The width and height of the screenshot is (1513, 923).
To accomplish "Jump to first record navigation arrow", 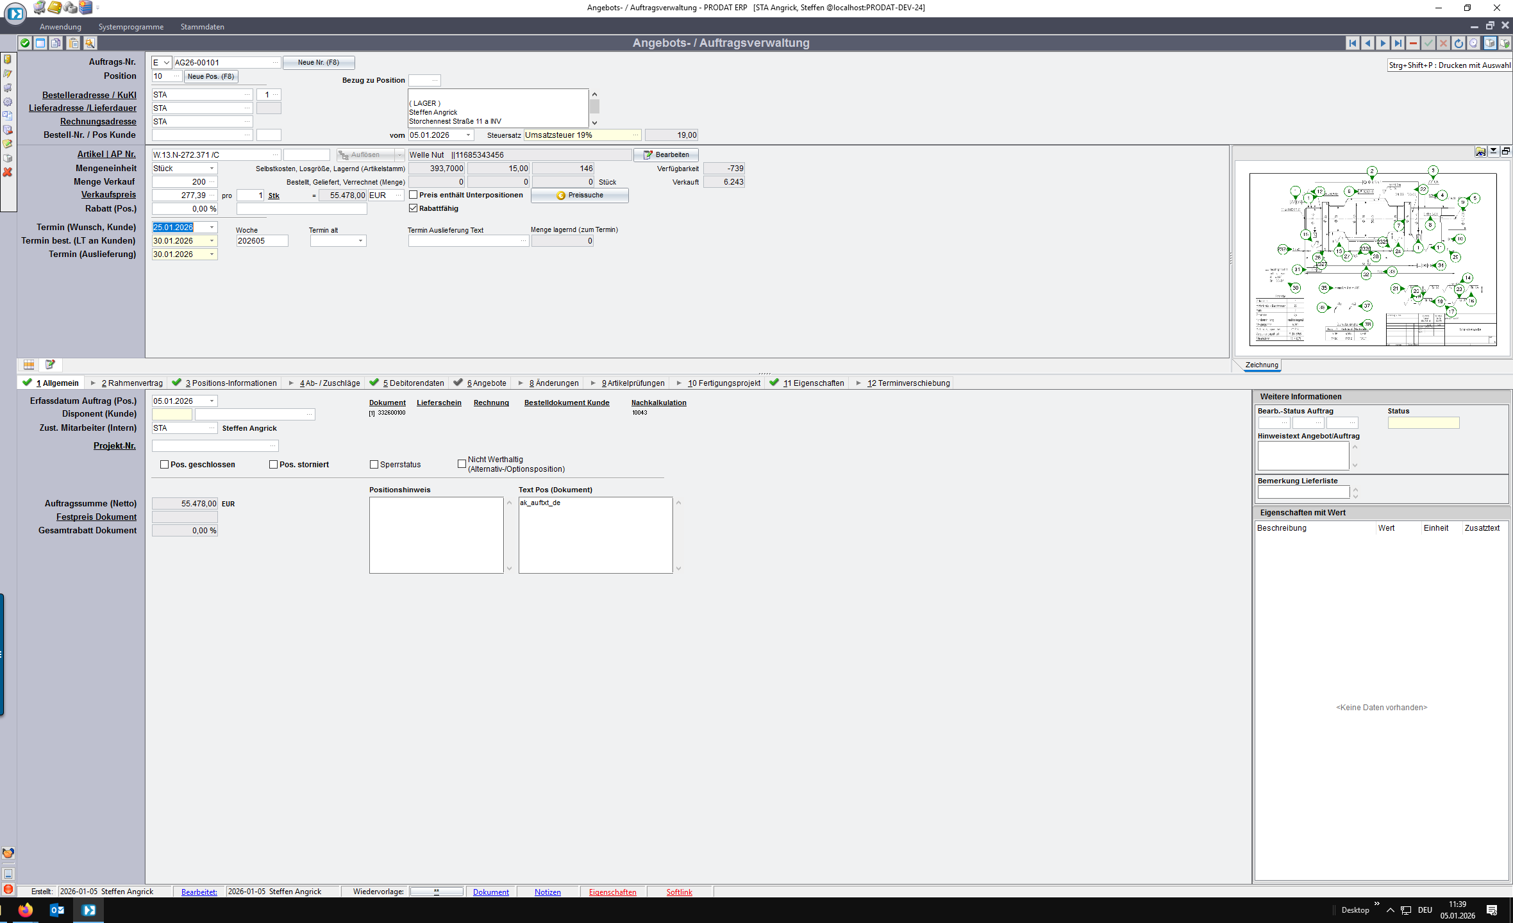I will 1353,43.
